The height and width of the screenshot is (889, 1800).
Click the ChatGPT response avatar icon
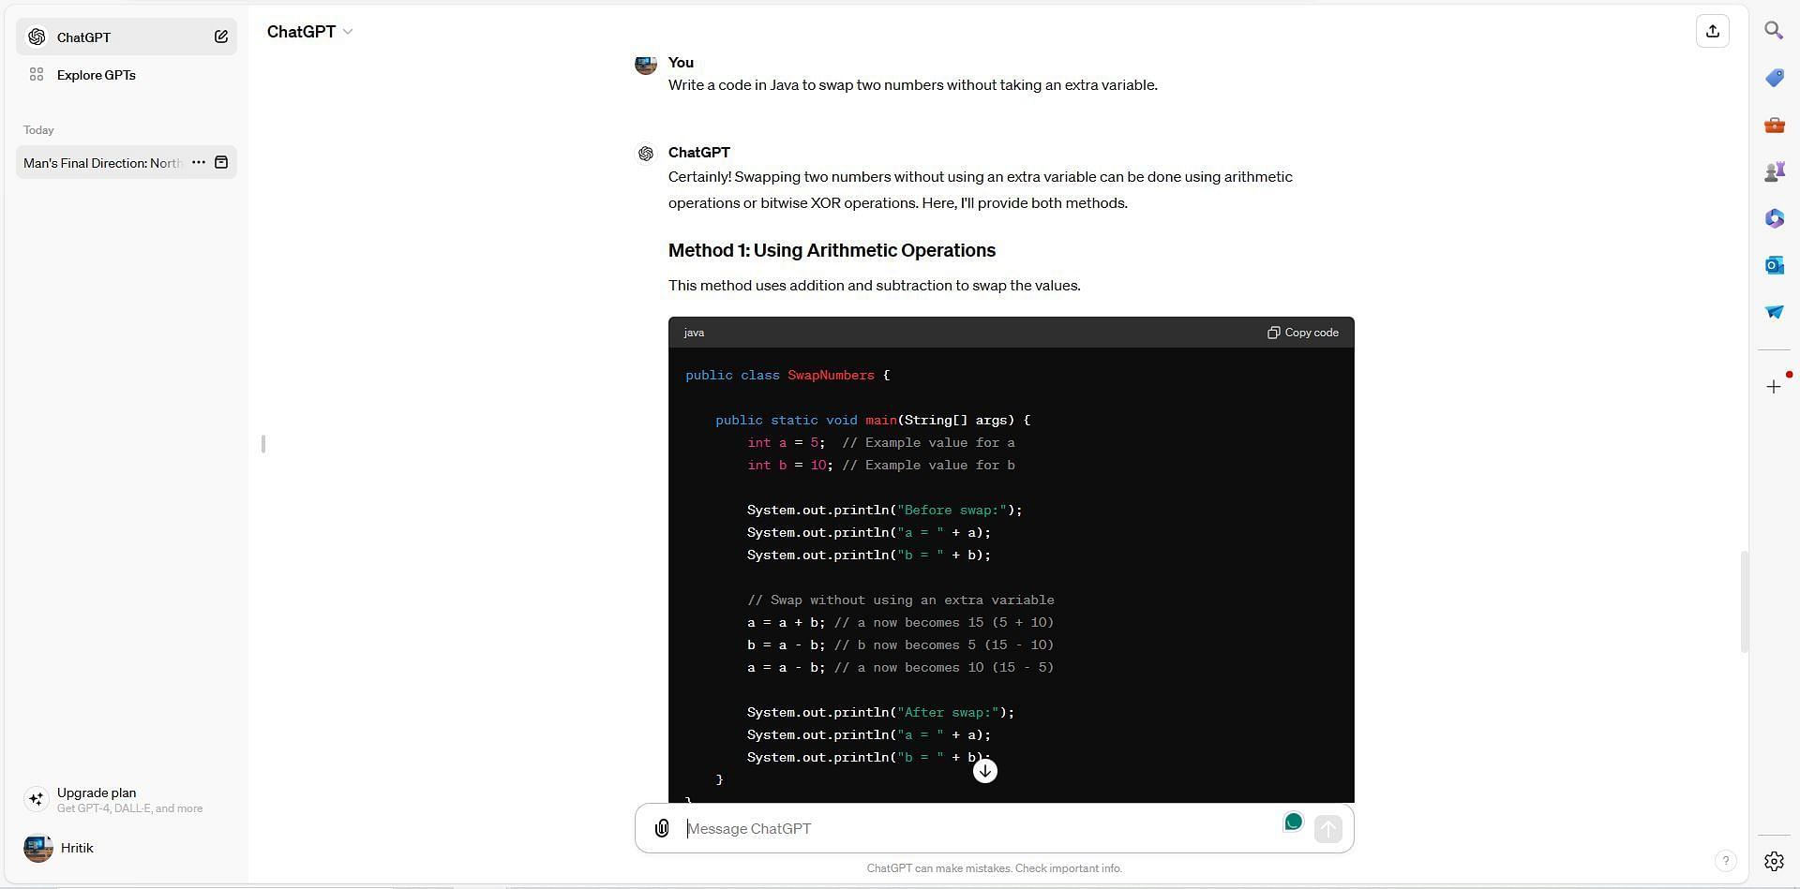pos(646,154)
